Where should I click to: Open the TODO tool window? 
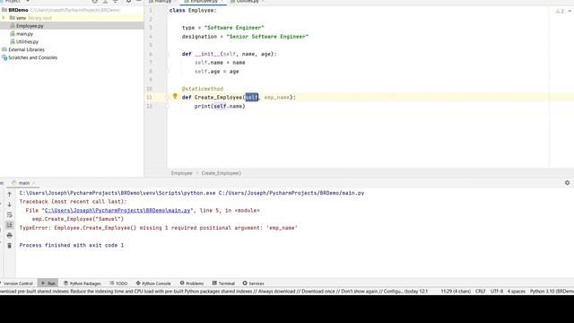(118, 284)
